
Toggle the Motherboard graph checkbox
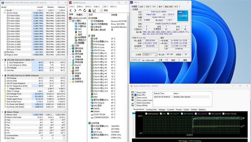[x=146, y=114]
